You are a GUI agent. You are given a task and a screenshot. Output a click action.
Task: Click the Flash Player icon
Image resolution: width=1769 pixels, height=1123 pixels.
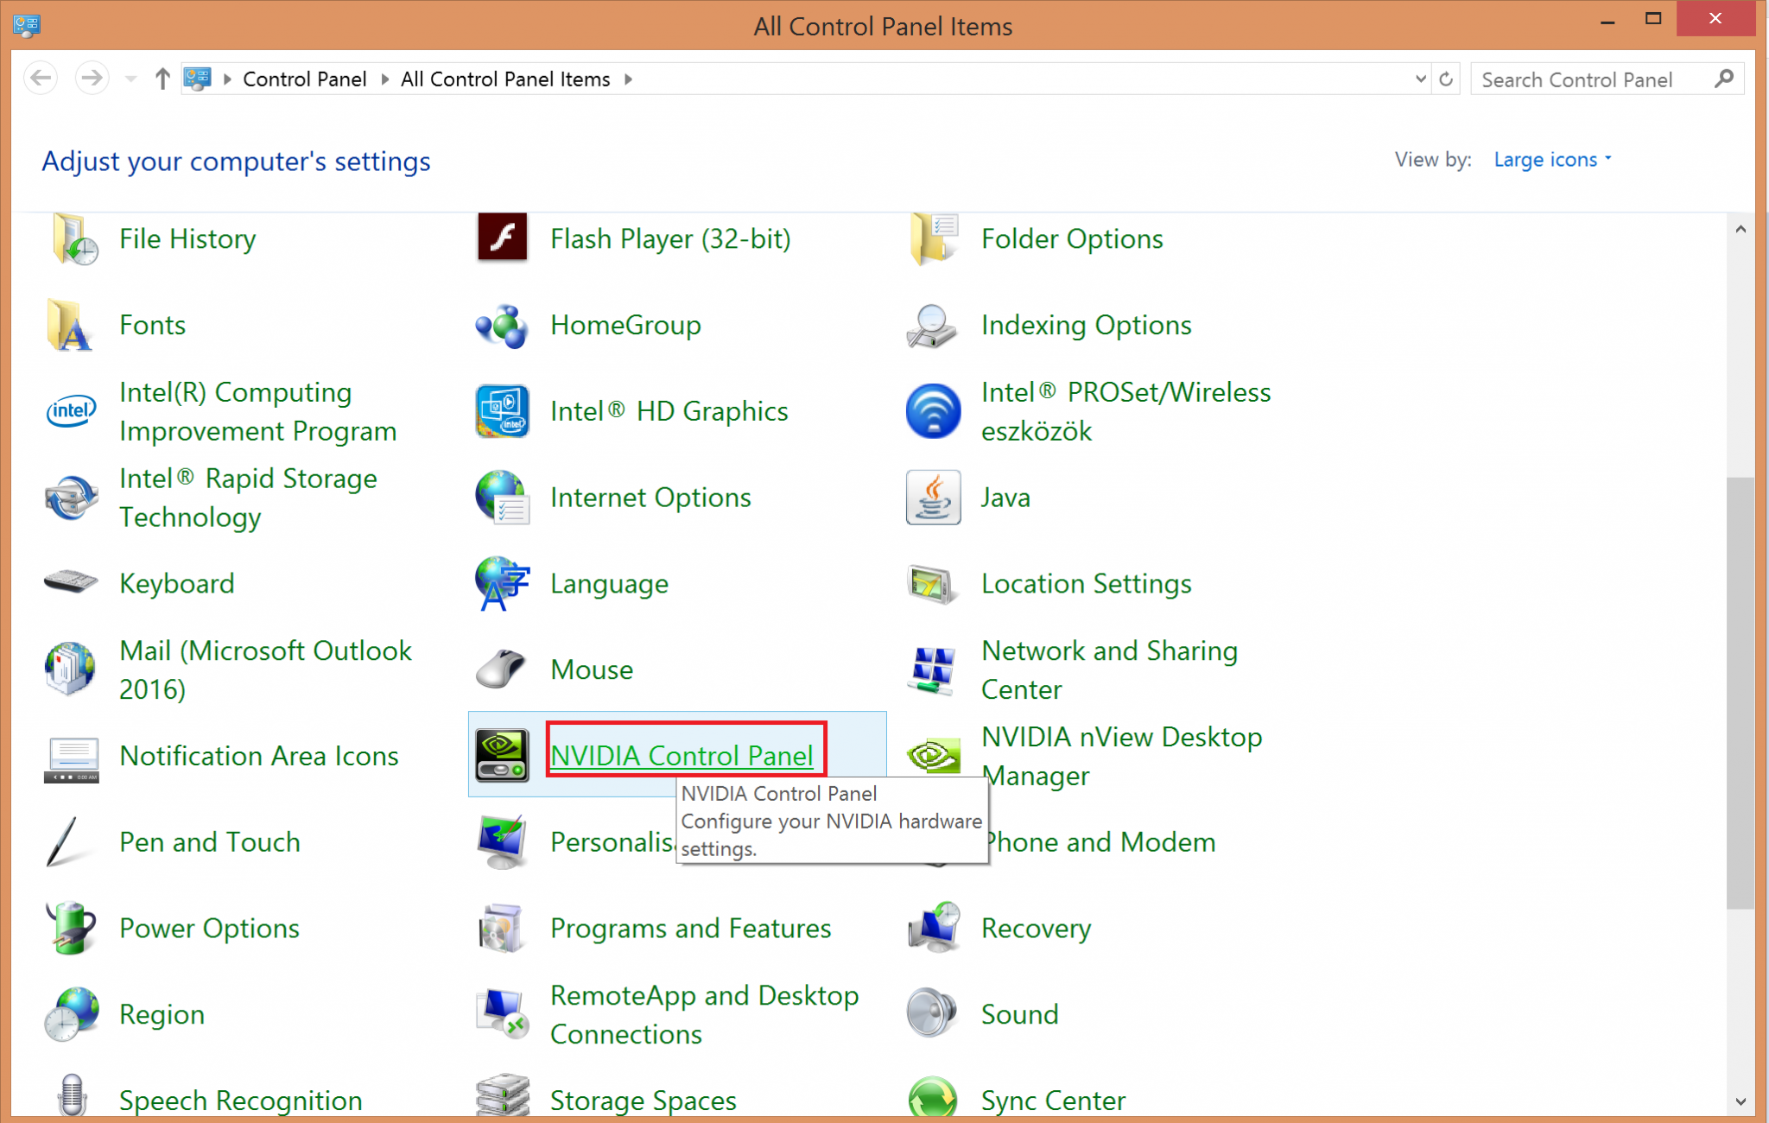[502, 237]
